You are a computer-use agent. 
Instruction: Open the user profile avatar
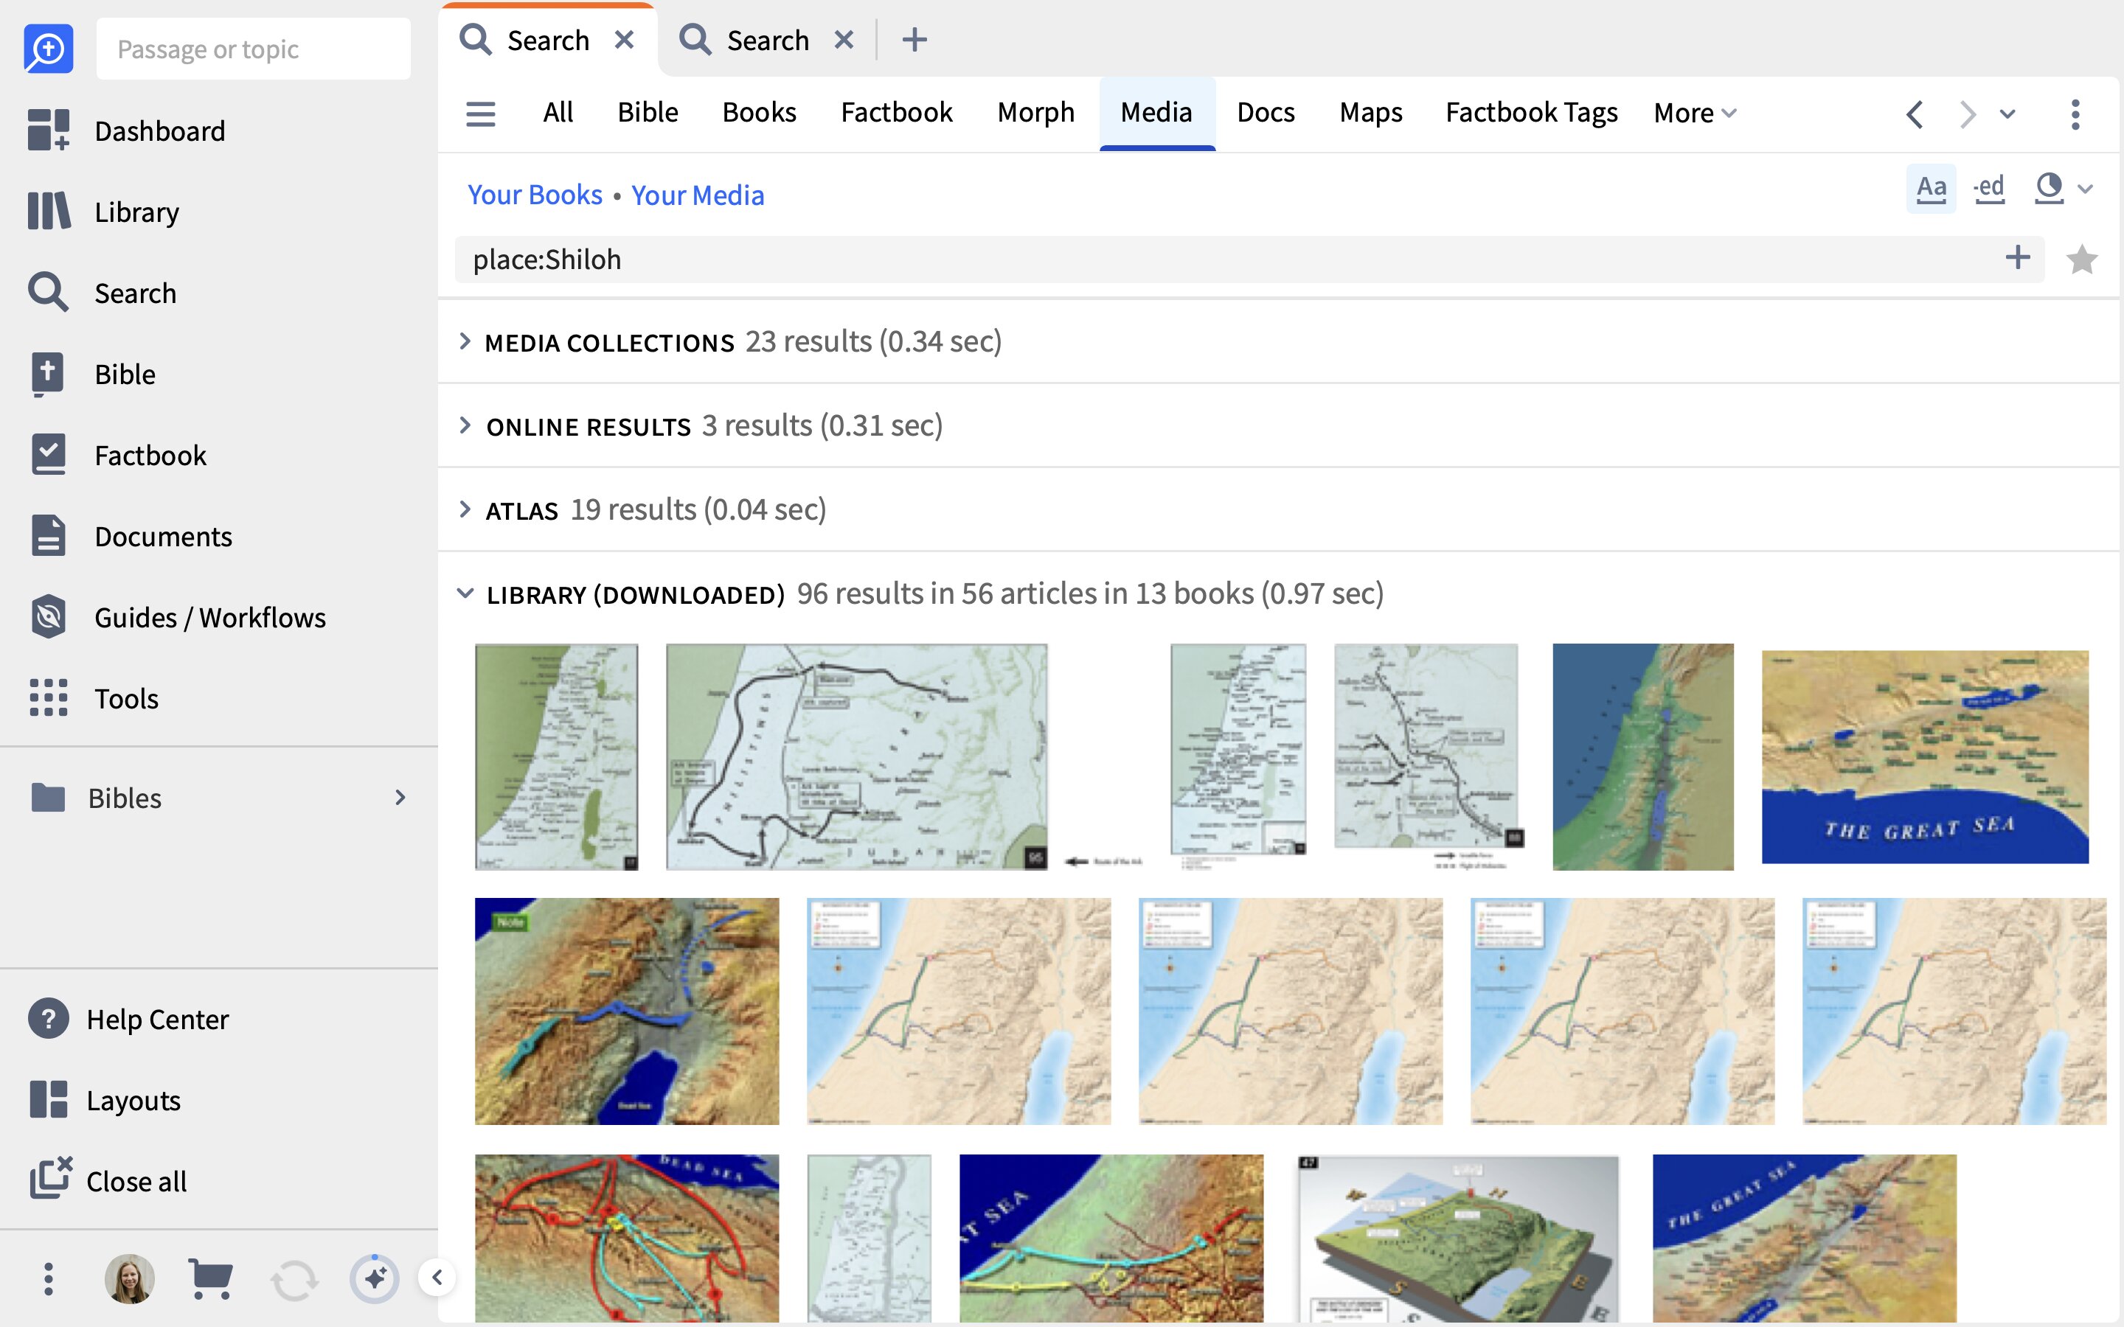tap(130, 1279)
